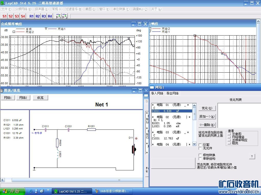Select the red S4 toolbar button
Image resolution: width=261 pixels, height=195 pixels.
[23, 16]
